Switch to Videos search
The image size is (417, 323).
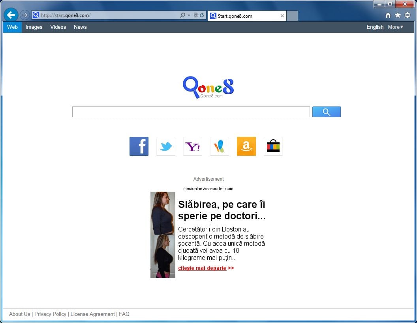[58, 27]
